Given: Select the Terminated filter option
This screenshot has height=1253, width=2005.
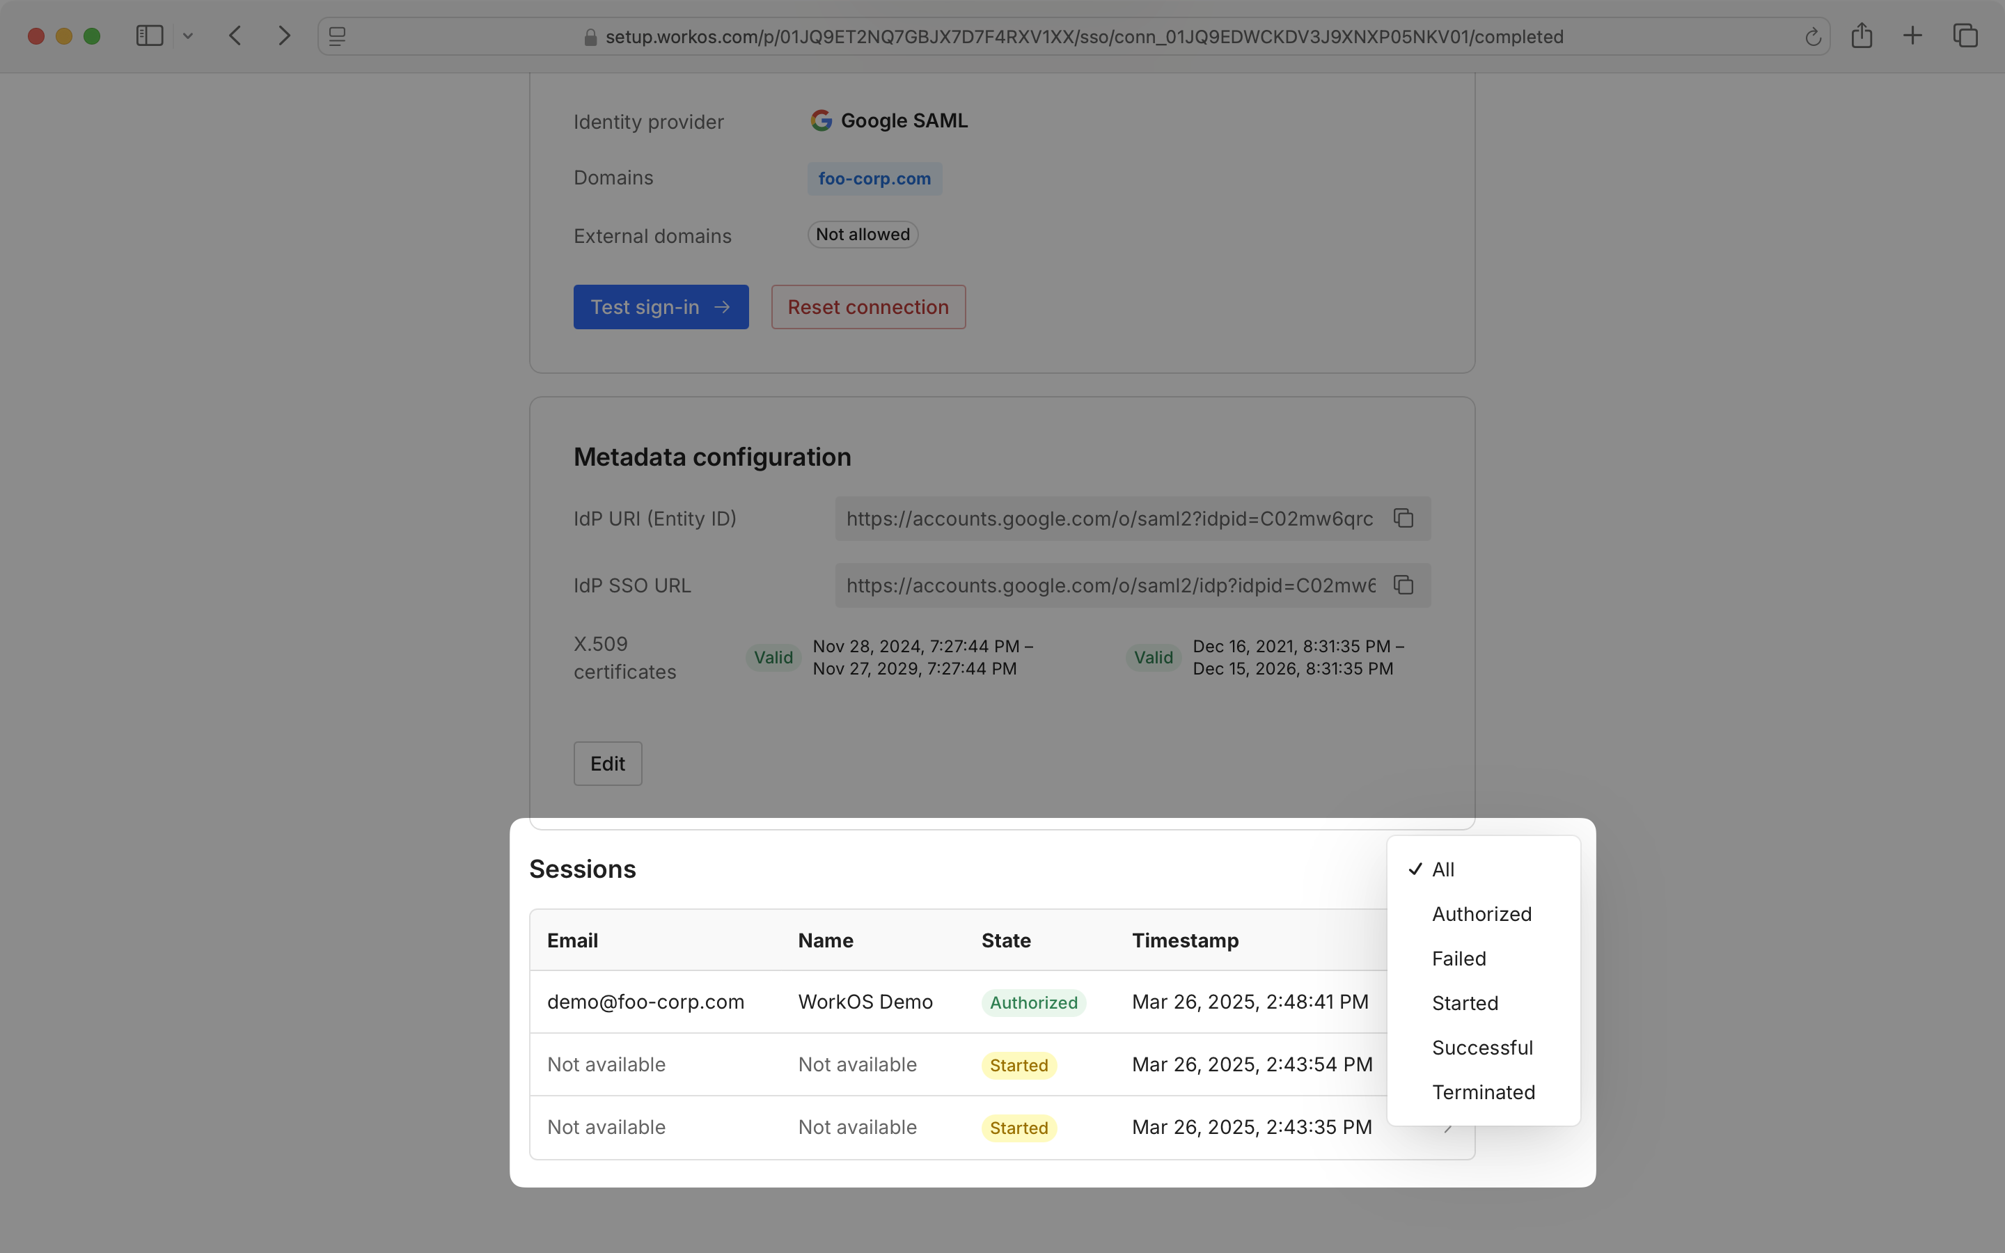Looking at the screenshot, I should [x=1483, y=1092].
